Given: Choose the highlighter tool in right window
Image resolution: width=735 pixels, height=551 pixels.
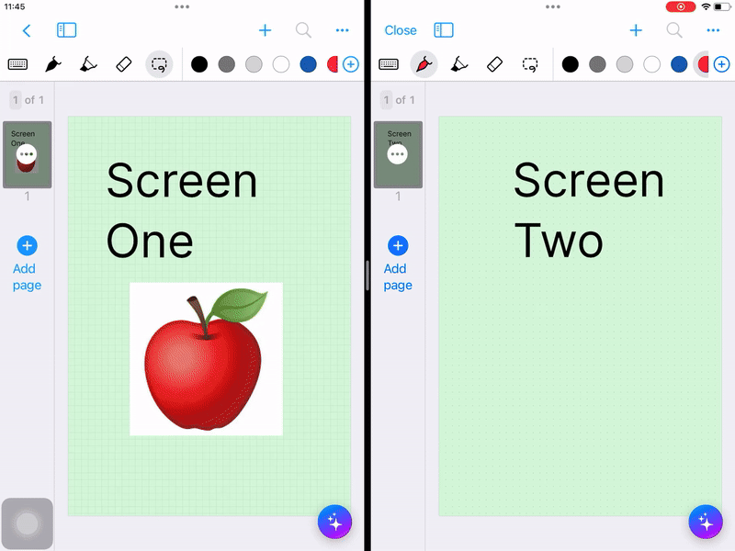Looking at the screenshot, I should point(459,64).
